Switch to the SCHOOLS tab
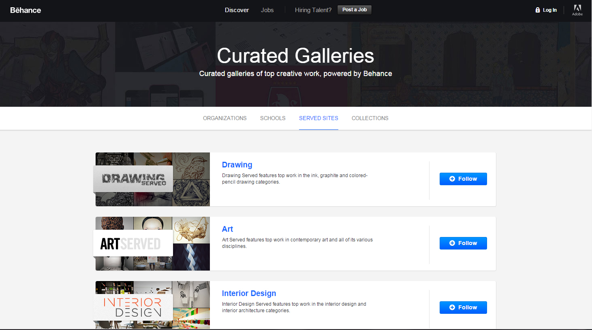The height and width of the screenshot is (330, 592). click(272, 118)
